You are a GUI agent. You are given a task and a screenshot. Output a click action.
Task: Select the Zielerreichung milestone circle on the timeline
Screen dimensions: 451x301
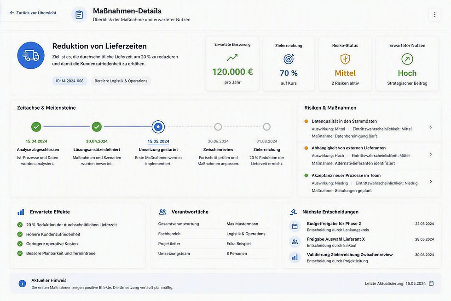(266, 127)
